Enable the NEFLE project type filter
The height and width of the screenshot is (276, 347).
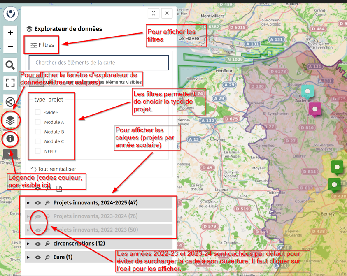point(38,151)
